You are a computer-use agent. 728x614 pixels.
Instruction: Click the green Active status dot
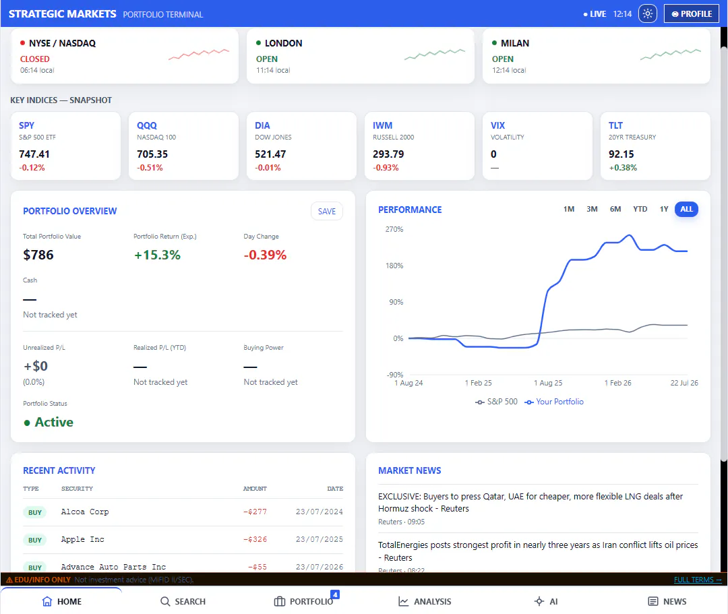click(x=27, y=423)
